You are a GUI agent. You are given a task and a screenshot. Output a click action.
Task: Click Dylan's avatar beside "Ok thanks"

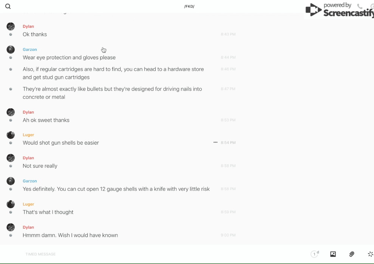(x=11, y=26)
